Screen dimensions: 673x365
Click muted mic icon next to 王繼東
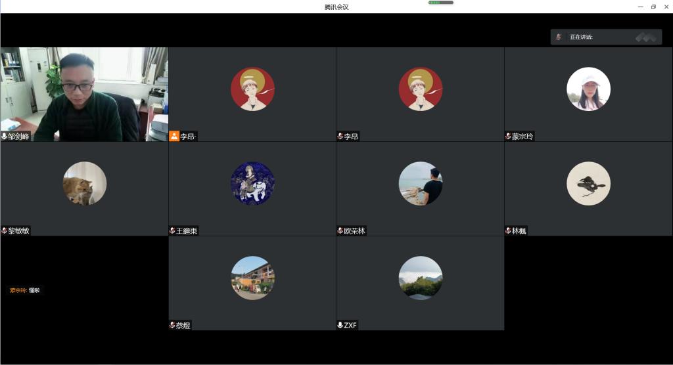pos(173,231)
